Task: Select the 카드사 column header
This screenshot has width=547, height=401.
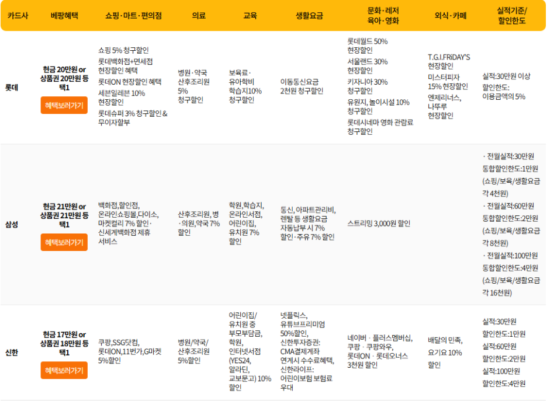Action: pyautogui.click(x=18, y=16)
